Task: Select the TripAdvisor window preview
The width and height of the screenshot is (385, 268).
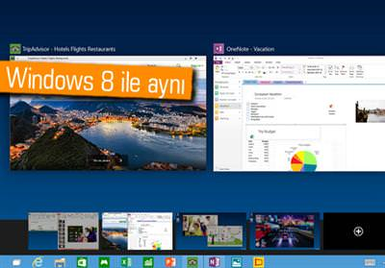Action: tap(108, 113)
